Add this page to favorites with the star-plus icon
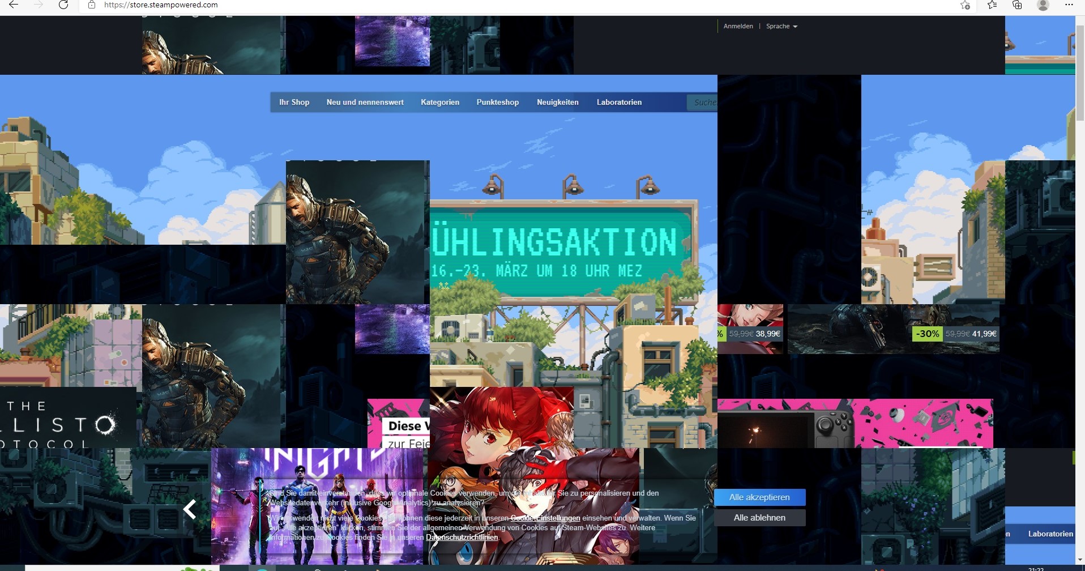Viewport: 1085px width, 571px height. point(965,5)
